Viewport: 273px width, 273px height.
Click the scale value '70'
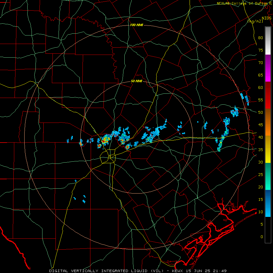261,63
